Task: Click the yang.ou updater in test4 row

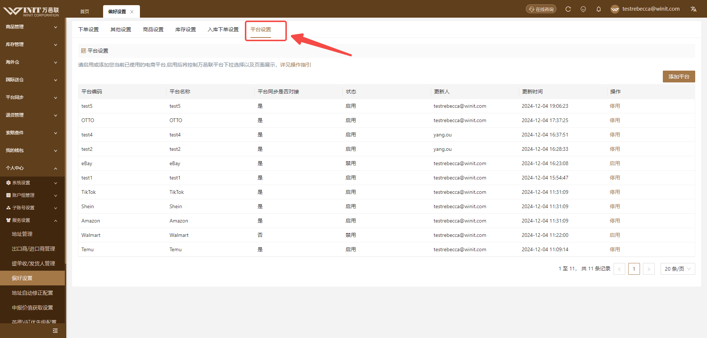Action: (x=443, y=135)
